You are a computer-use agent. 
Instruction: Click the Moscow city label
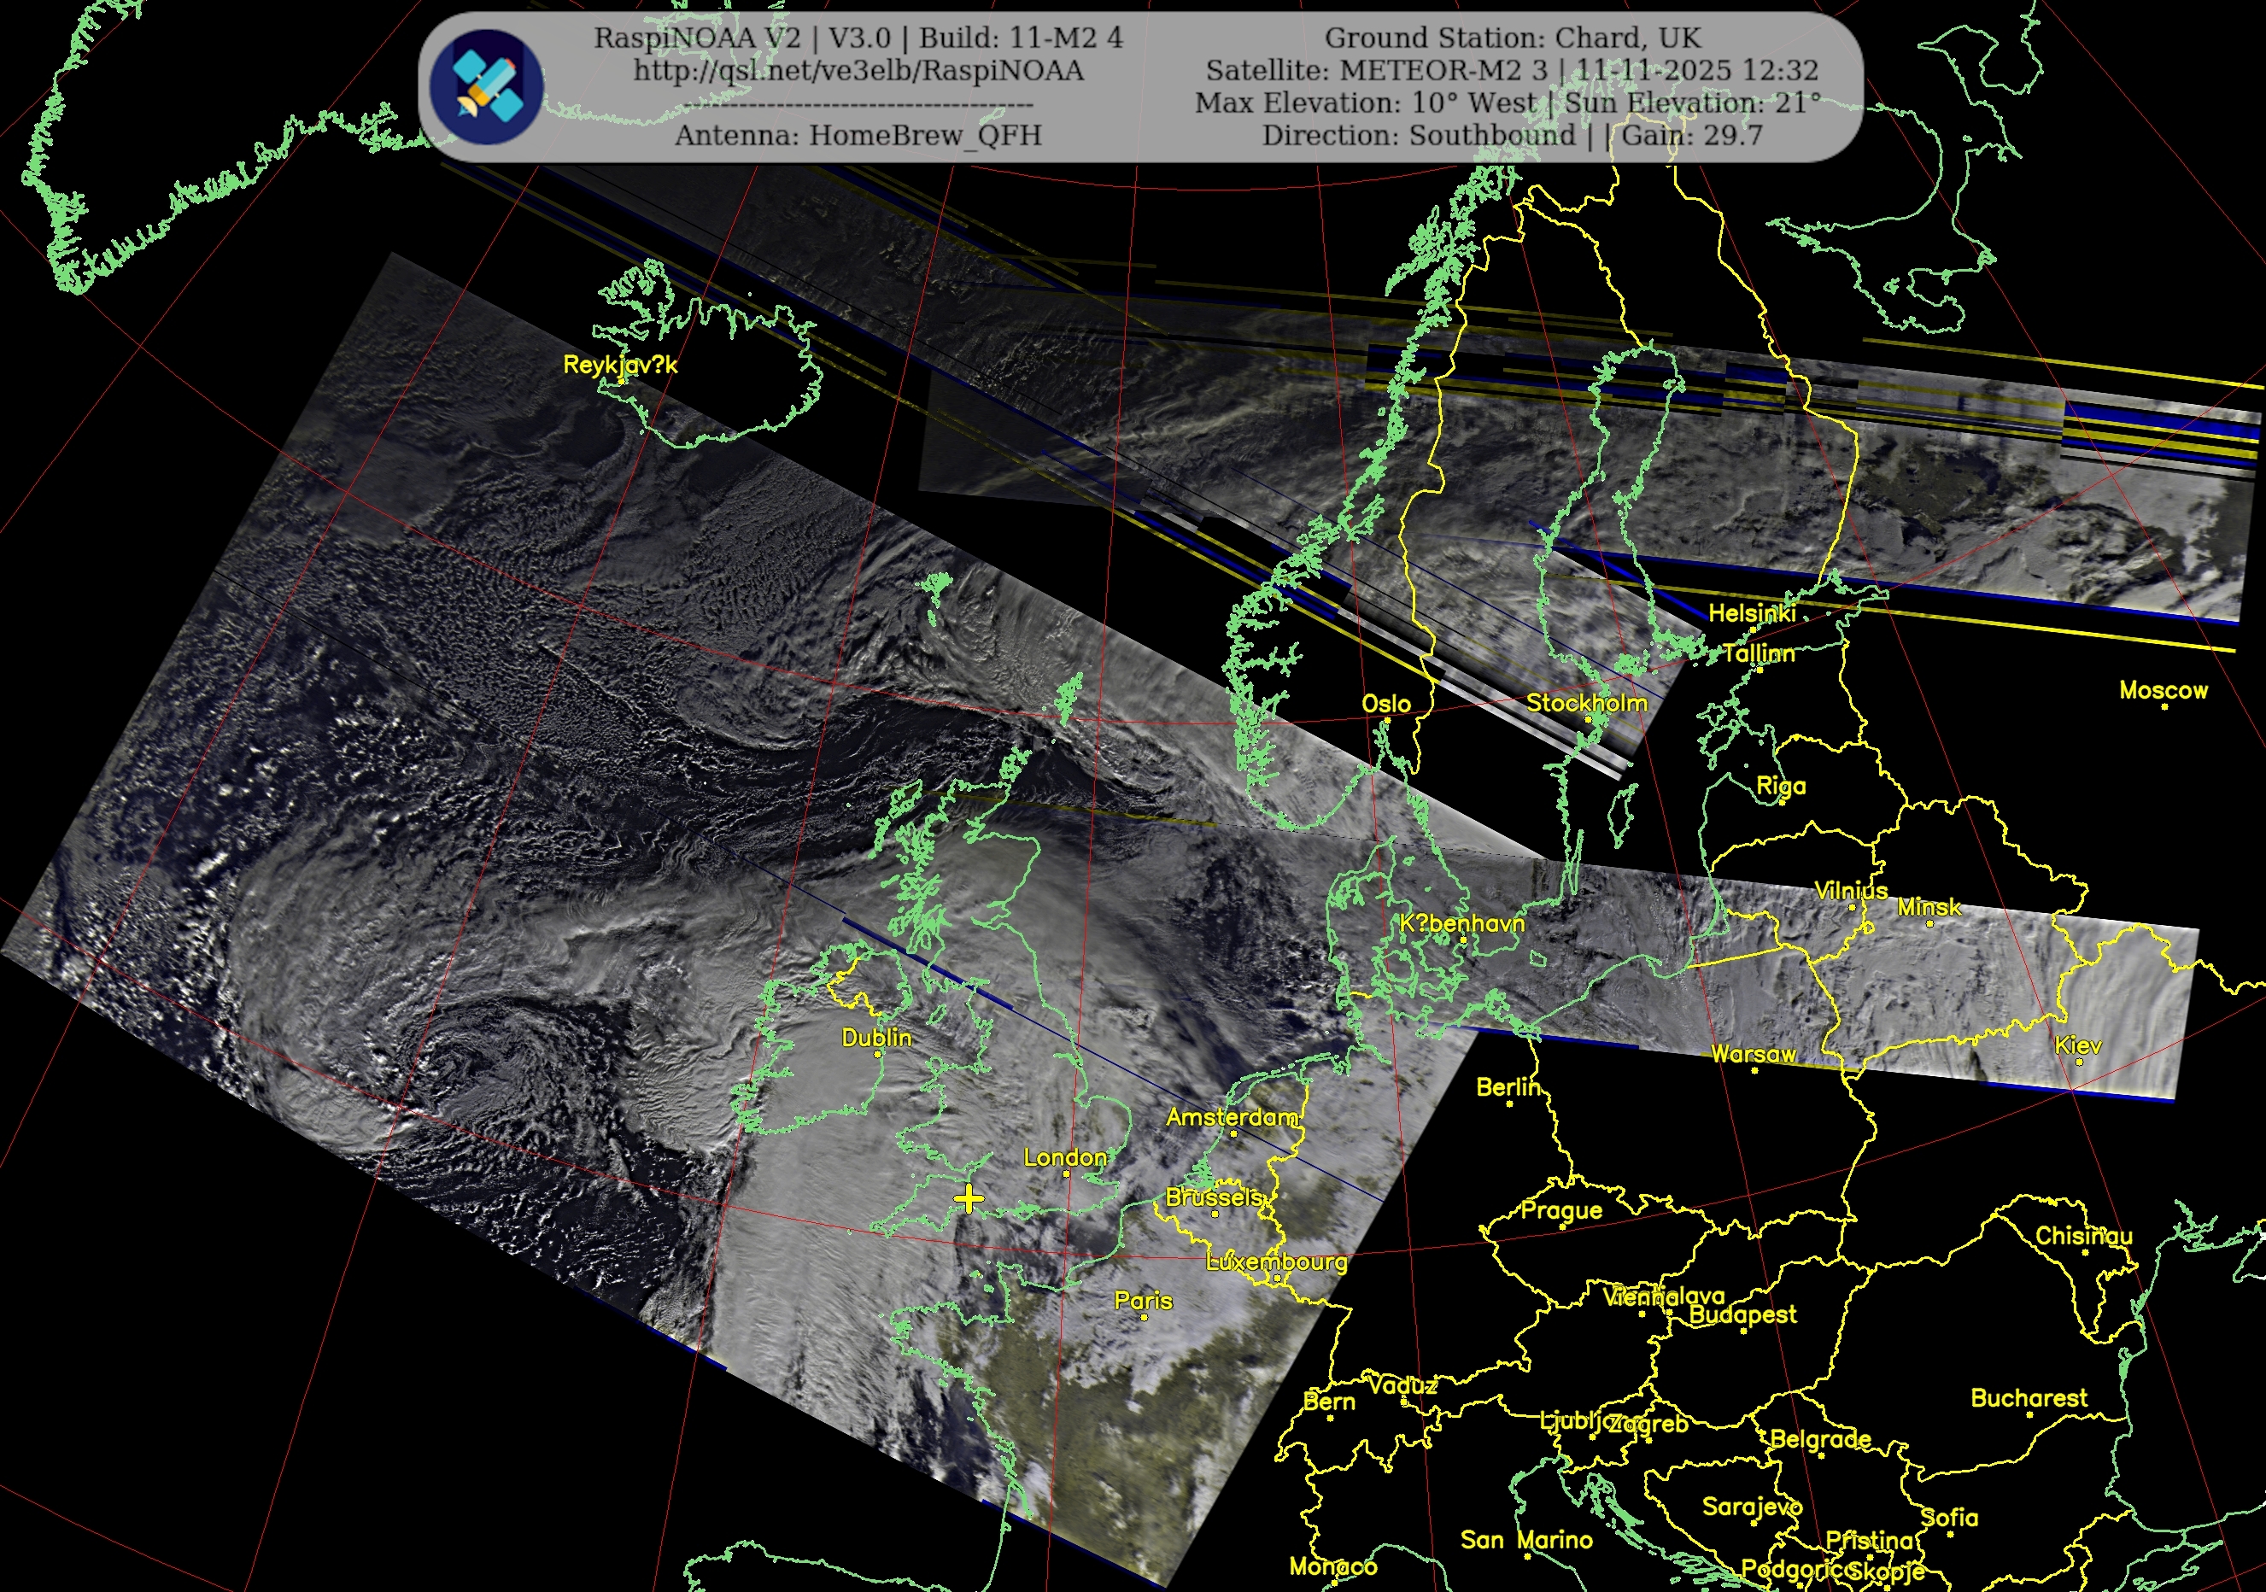tap(2164, 691)
